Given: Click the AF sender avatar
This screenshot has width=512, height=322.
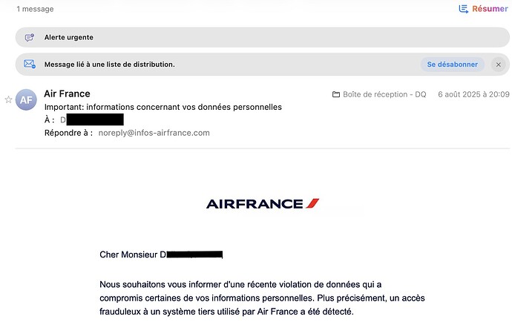Looking at the screenshot, I should click(x=26, y=99).
